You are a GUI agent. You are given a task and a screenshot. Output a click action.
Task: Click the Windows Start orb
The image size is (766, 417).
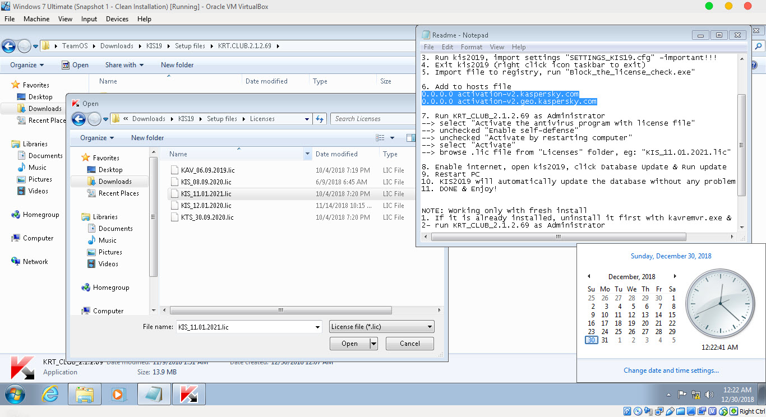pos(15,394)
